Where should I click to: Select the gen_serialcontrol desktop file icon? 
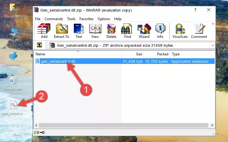point(14,108)
